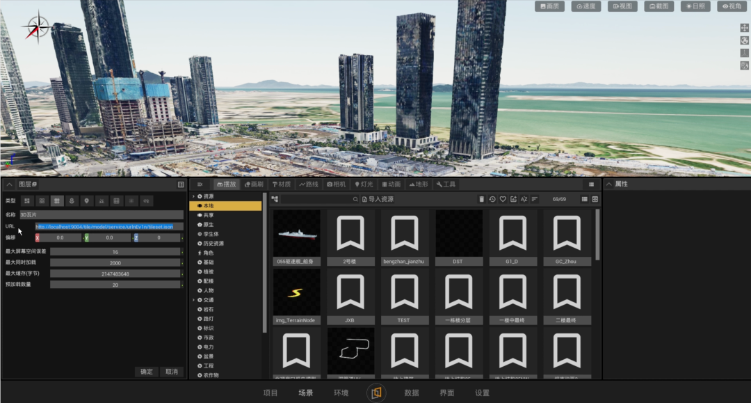Click the resource tree structure icon
The image size is (751, 403).
(x=275, y=199)
